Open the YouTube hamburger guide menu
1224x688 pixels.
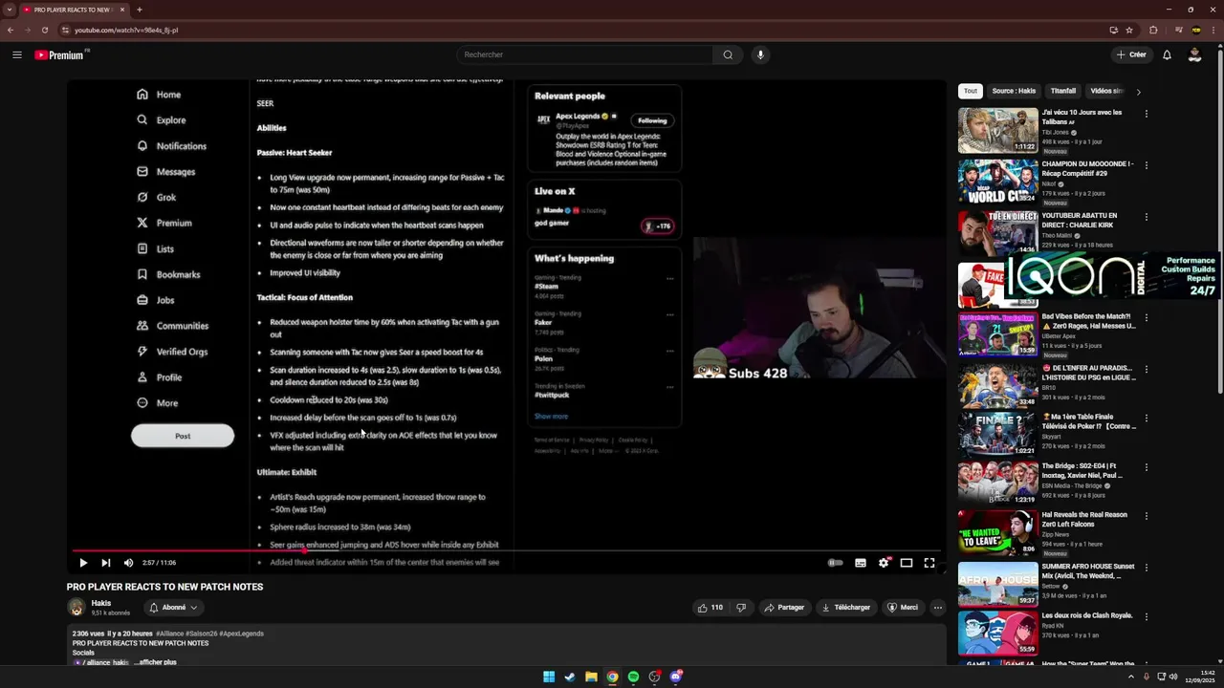16,54
